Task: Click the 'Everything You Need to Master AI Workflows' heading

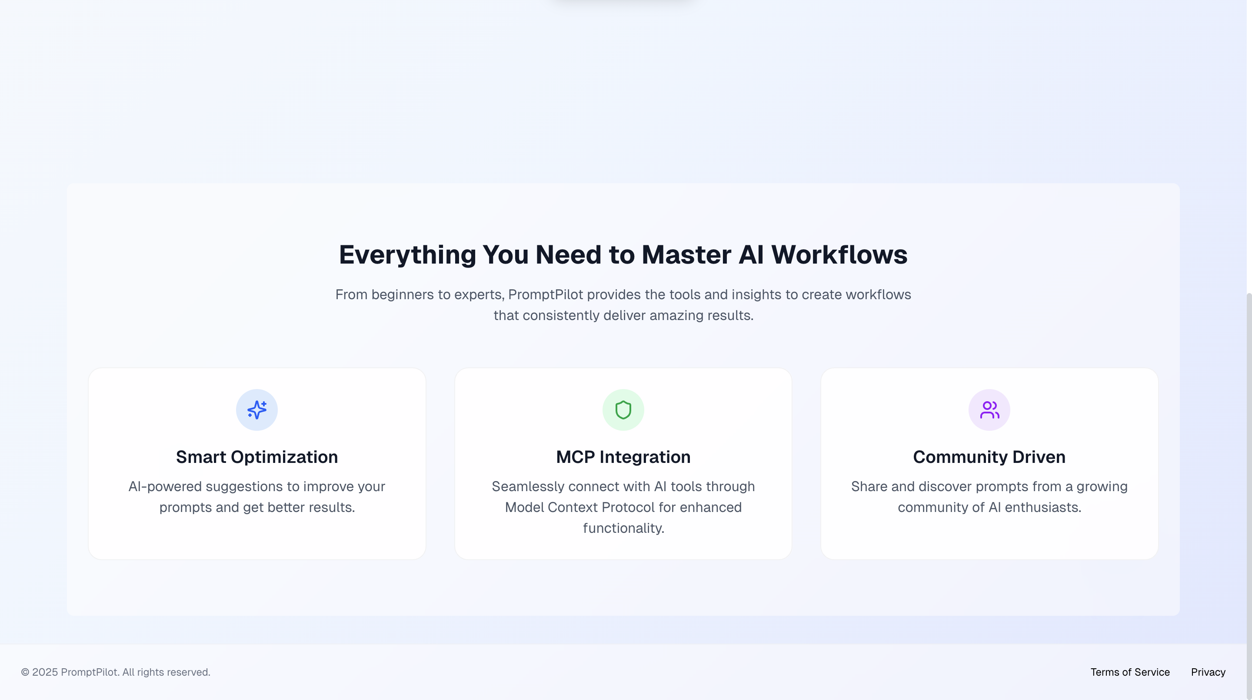Action: [x=623, y=254]
